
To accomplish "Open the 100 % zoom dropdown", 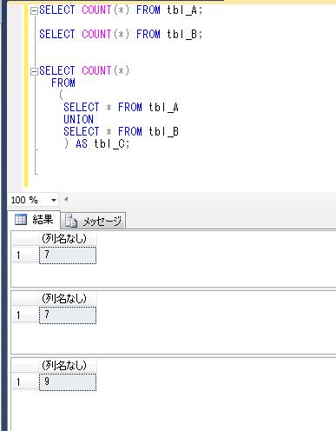I will (54, 200).
